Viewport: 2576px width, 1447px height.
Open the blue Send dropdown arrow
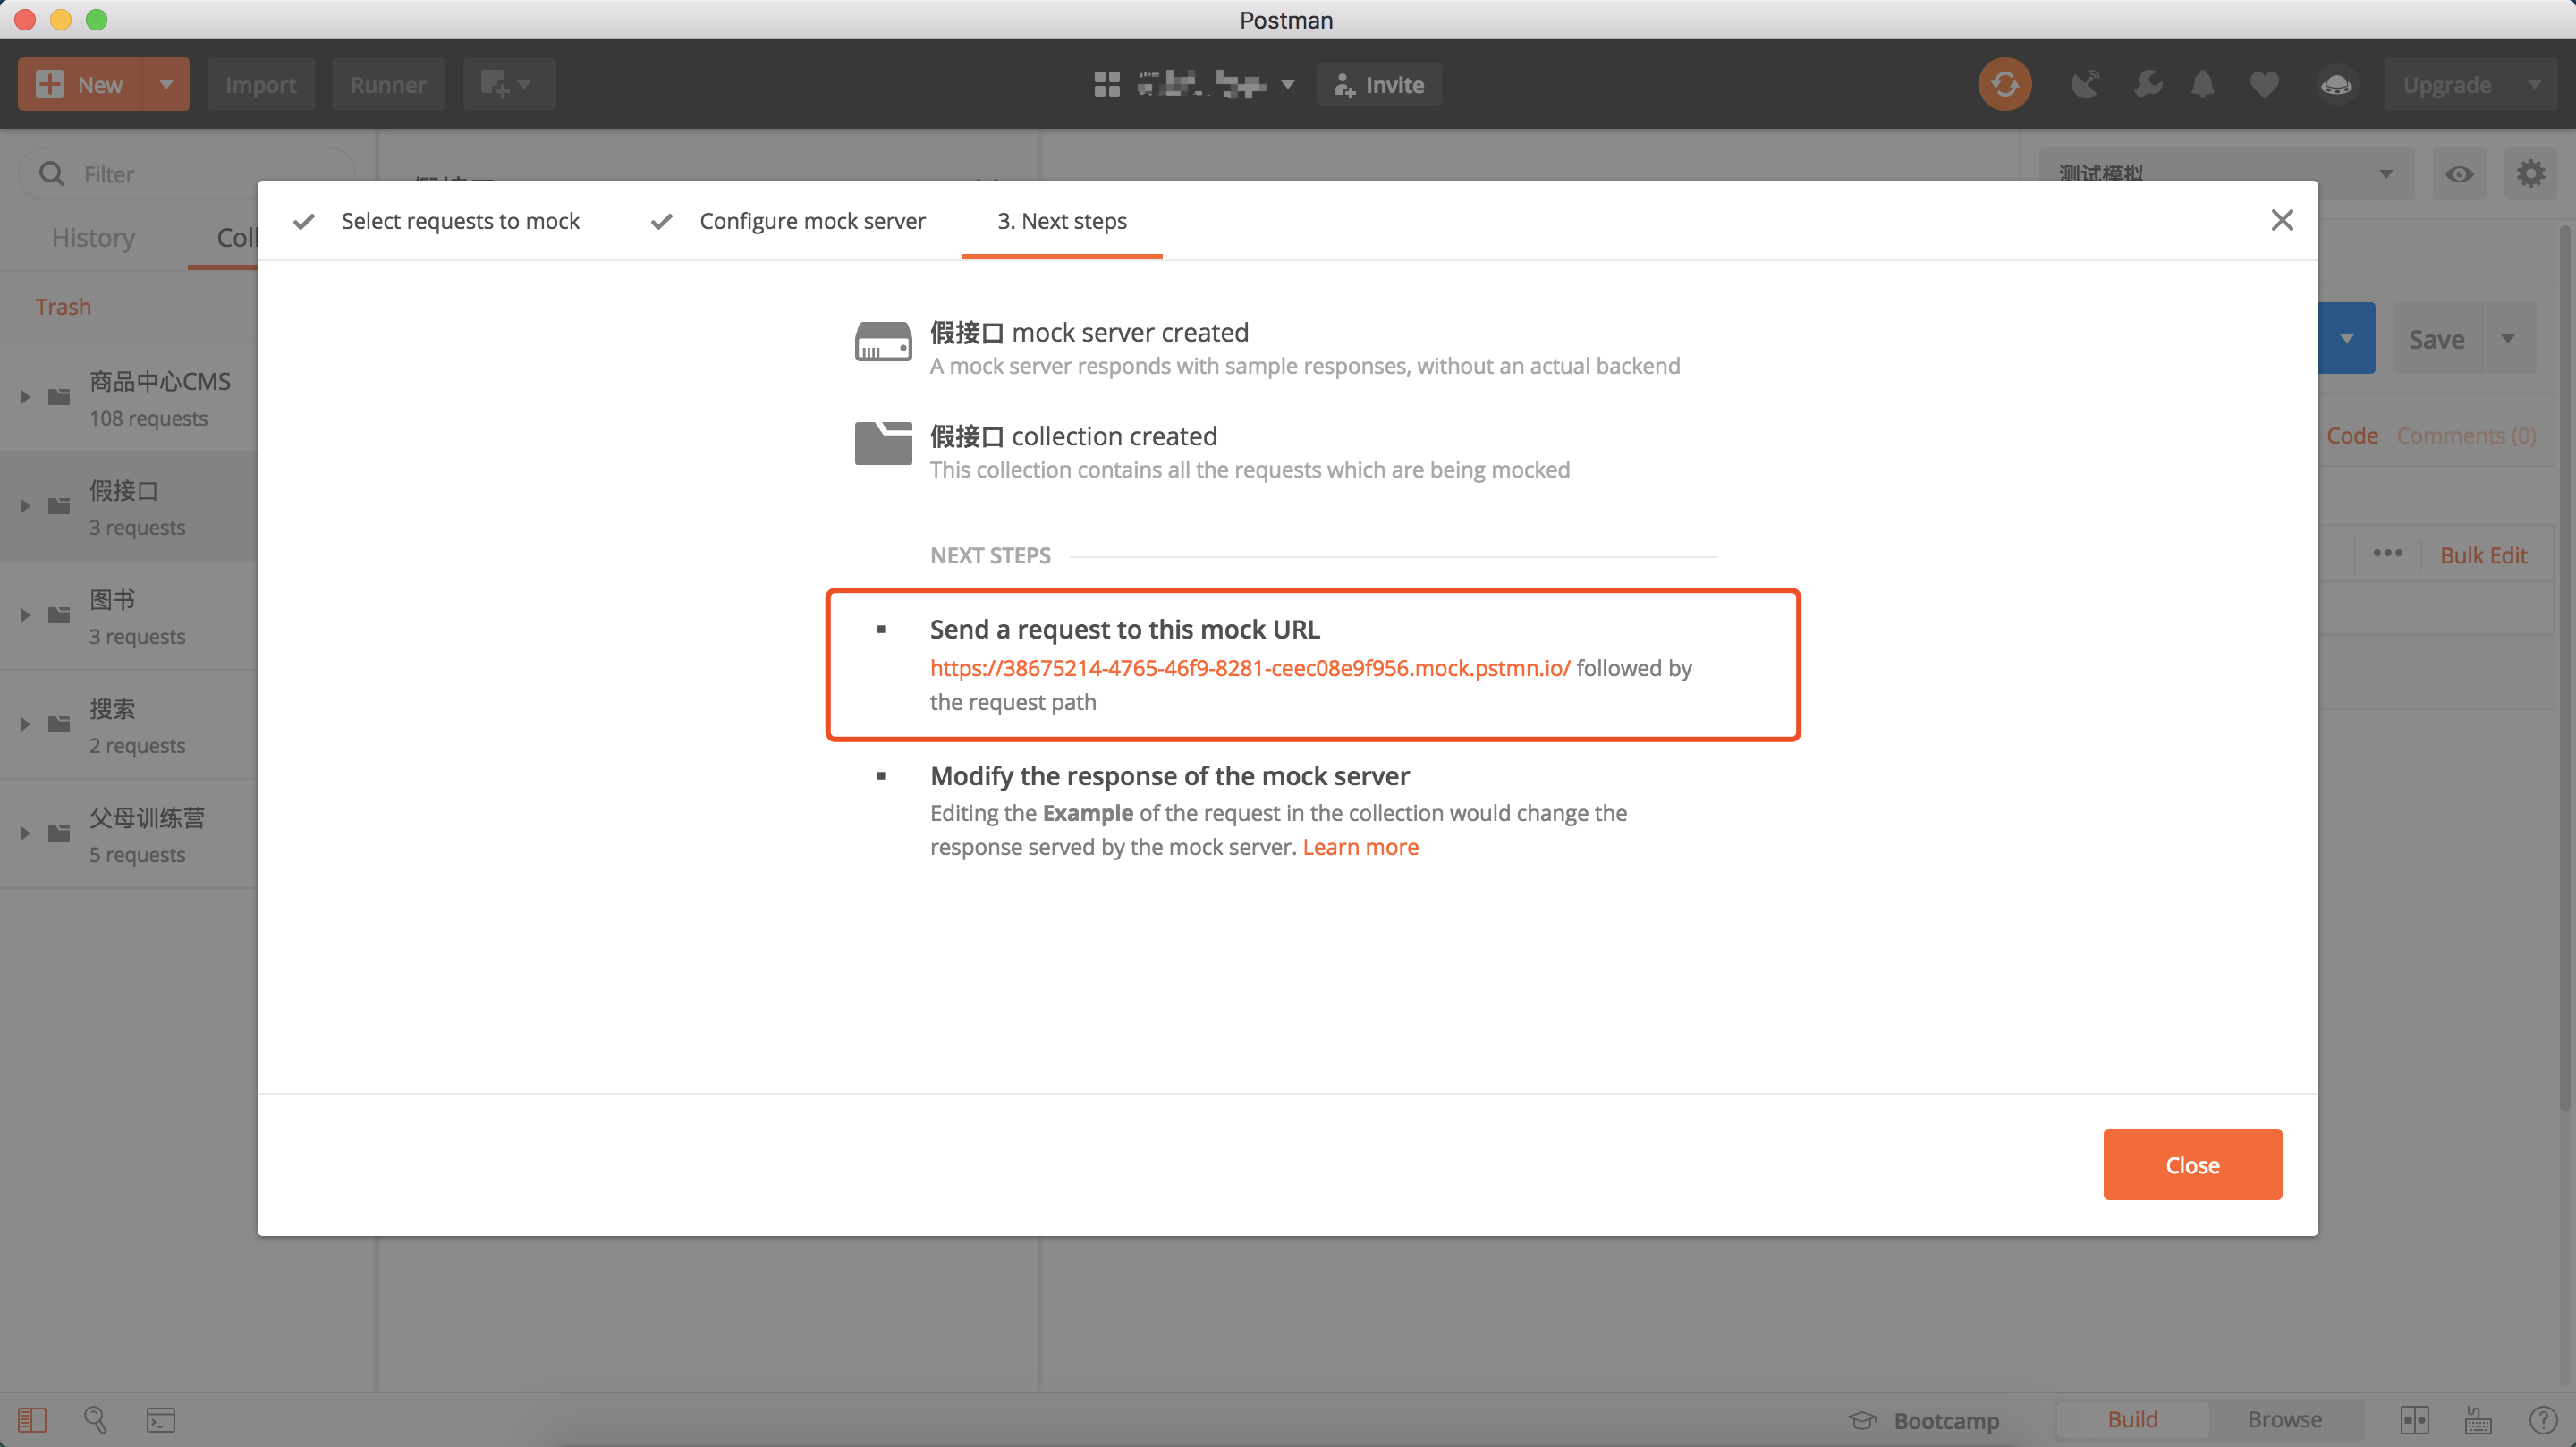pos(2346,339)
